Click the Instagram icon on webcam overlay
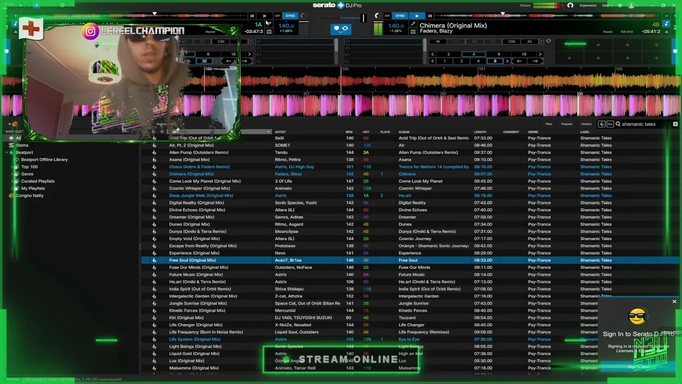The height and width of the screenshot is (384, 682). pyautogui.click(x=91, y=31)
